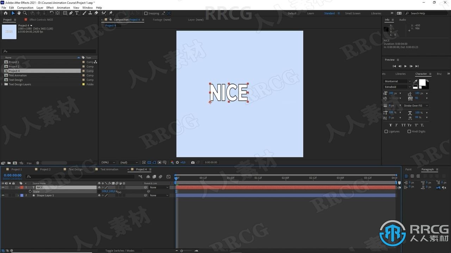Select the Selection (arrow) tool
Viewport: 451px width, 253px height.
tap(13, 13)
